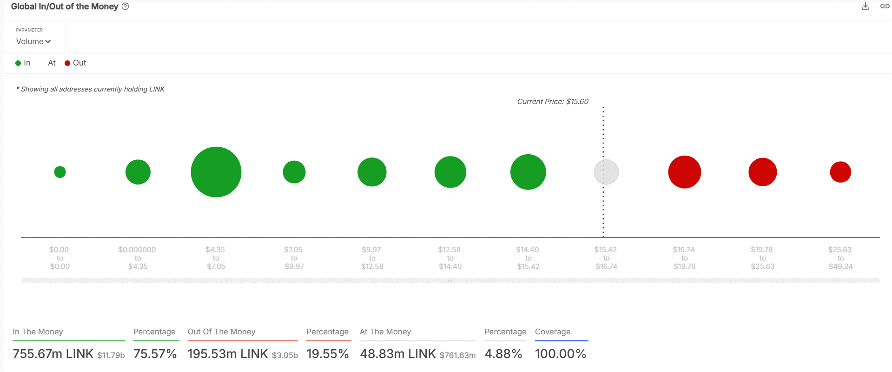
Task: Click the Coverage stat label
Action: [x=553, y=332]
